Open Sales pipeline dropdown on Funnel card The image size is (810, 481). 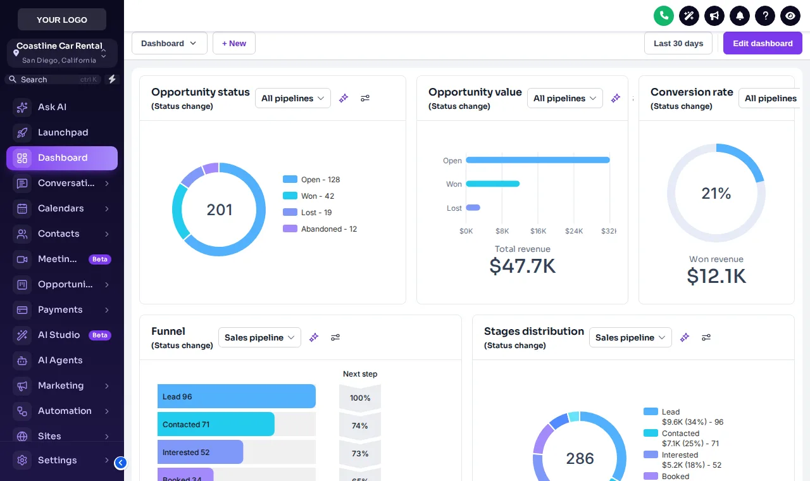pyautogui.click(x=259, y=337)
